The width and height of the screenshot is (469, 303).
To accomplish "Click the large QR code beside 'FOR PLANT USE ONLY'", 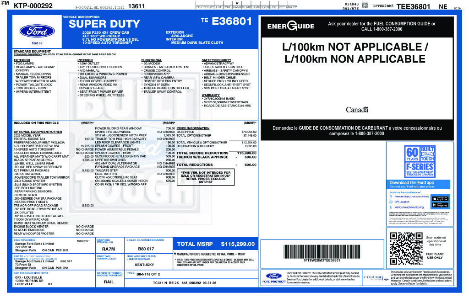I will 406,249.
